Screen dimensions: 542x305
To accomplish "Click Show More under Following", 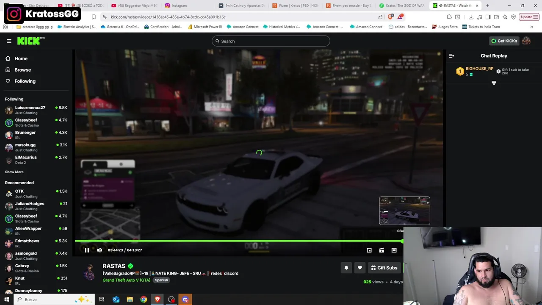I will (x=14, y=172).
